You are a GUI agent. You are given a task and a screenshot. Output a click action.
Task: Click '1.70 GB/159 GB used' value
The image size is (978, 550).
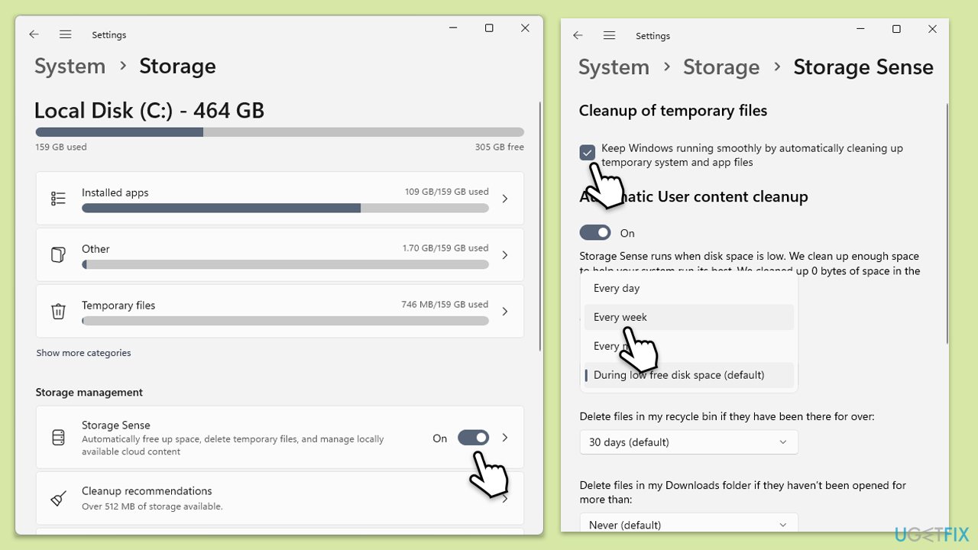pyautogui.click(x=445, y=248)
